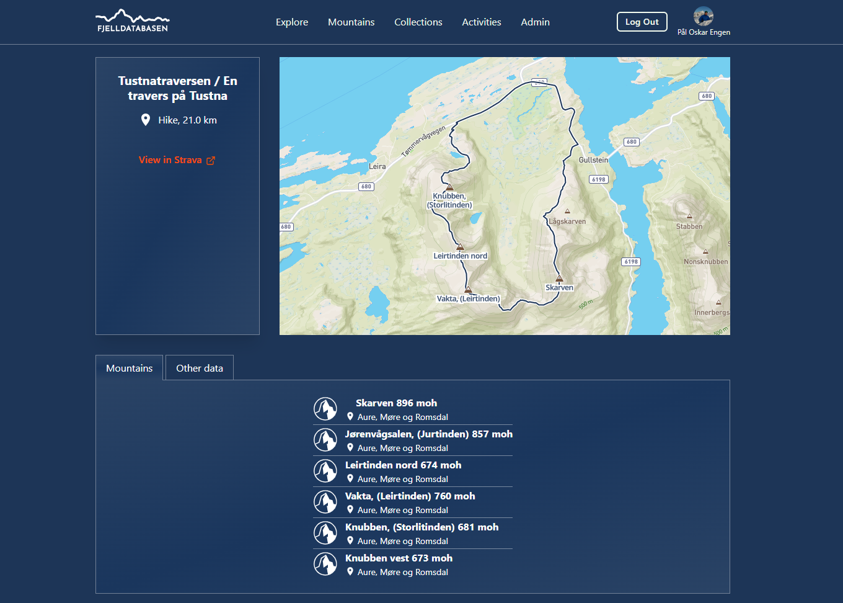Navigate to Activities
843x603 pixels.
(x=482, y=22)
